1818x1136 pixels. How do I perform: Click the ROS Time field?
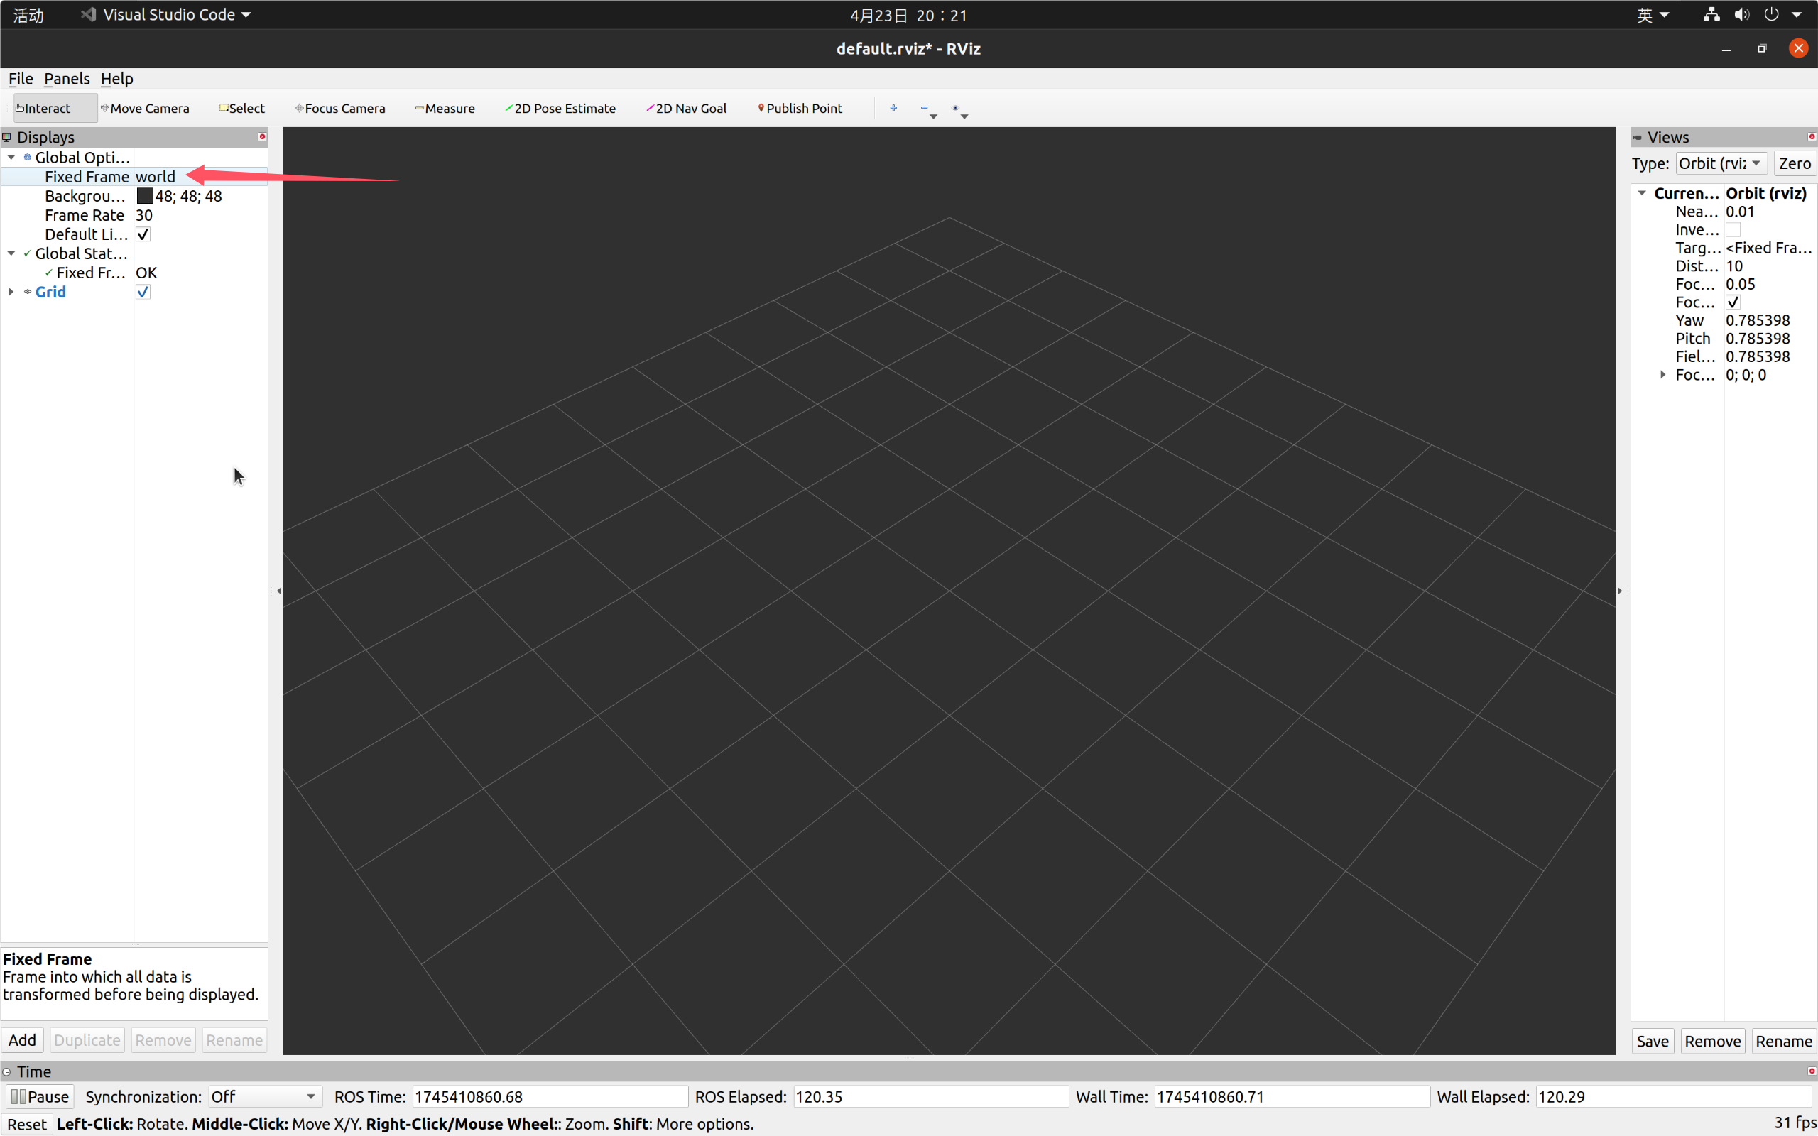(x=549, y=1096)
